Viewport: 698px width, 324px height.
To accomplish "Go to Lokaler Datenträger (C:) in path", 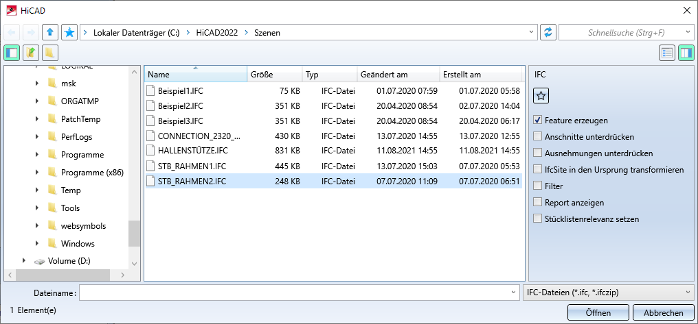I will coord(136,33).
